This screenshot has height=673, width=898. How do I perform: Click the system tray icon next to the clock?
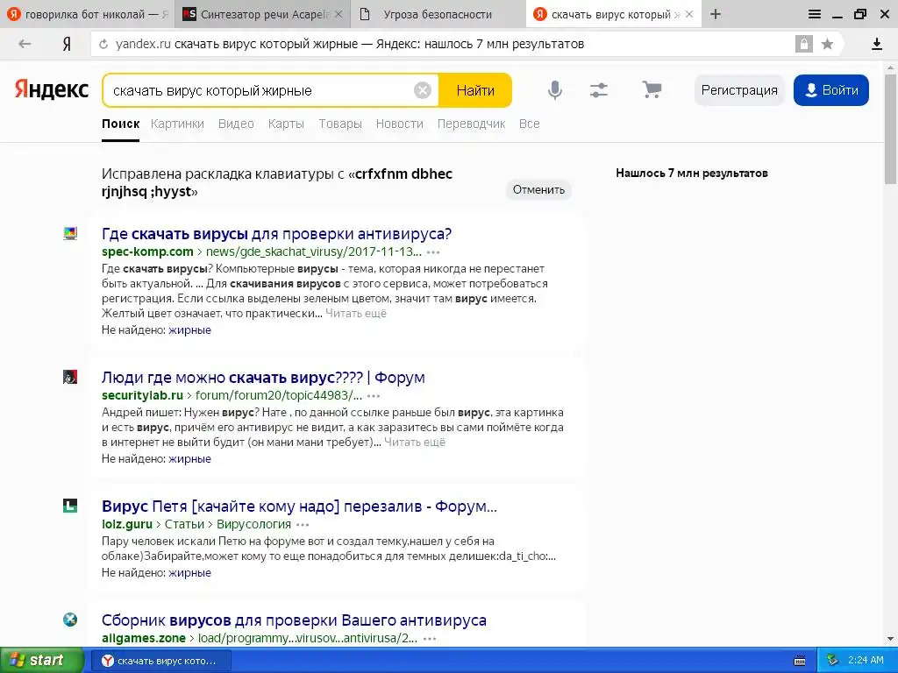coord(832,661)
